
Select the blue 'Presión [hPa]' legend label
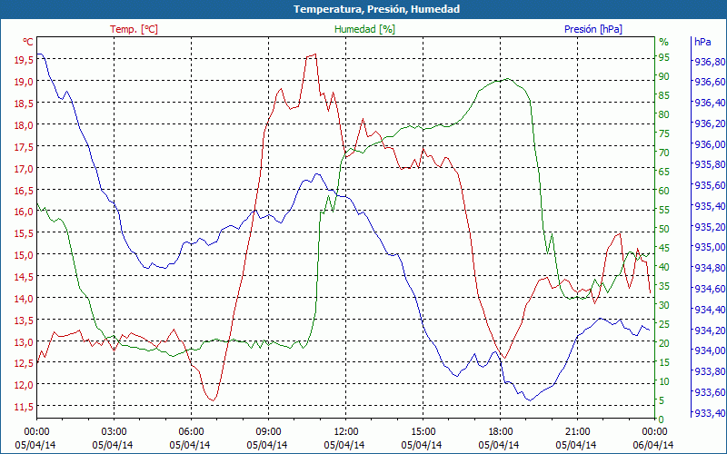pyautogui.click(x=593, y=29)
